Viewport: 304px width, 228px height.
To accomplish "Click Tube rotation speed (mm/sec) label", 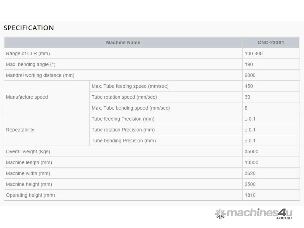I will 124,97.
